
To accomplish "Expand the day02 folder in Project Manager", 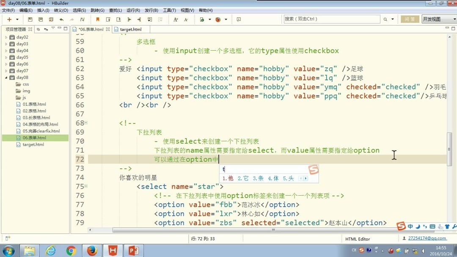I will pyautogui.click(x=6, y=37).
